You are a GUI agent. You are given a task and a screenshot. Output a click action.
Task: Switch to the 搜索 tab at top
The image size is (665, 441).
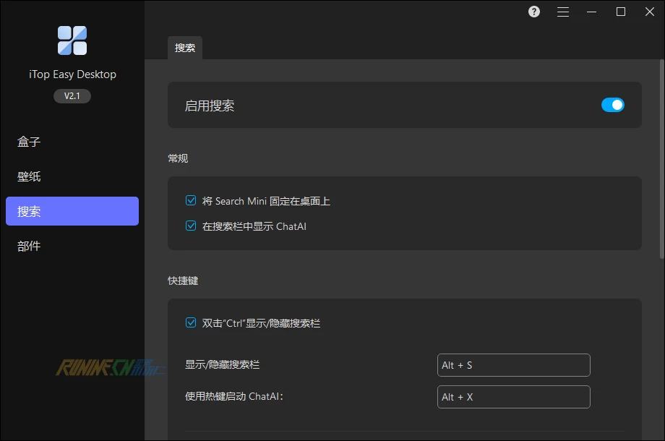pyautogui.click(x=185, y=48)
